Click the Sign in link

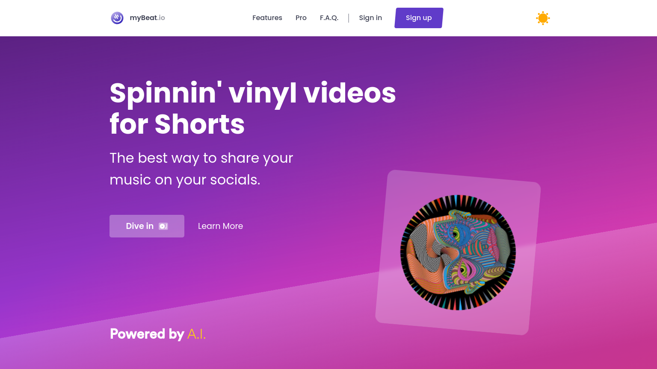(370, 18)
